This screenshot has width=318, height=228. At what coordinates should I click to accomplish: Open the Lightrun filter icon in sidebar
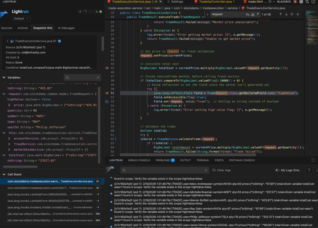85,12
